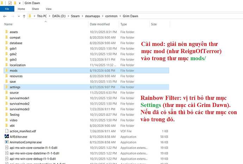This screenshot has width=243, height=164.
Task: Open the Customize Quick Access Toolbar dropdown
Action: 20,3
